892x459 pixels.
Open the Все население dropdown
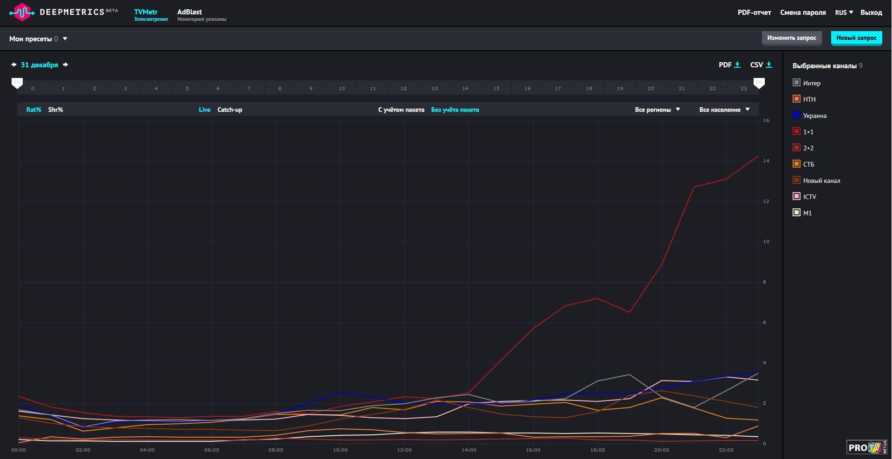tap(724, 110)
